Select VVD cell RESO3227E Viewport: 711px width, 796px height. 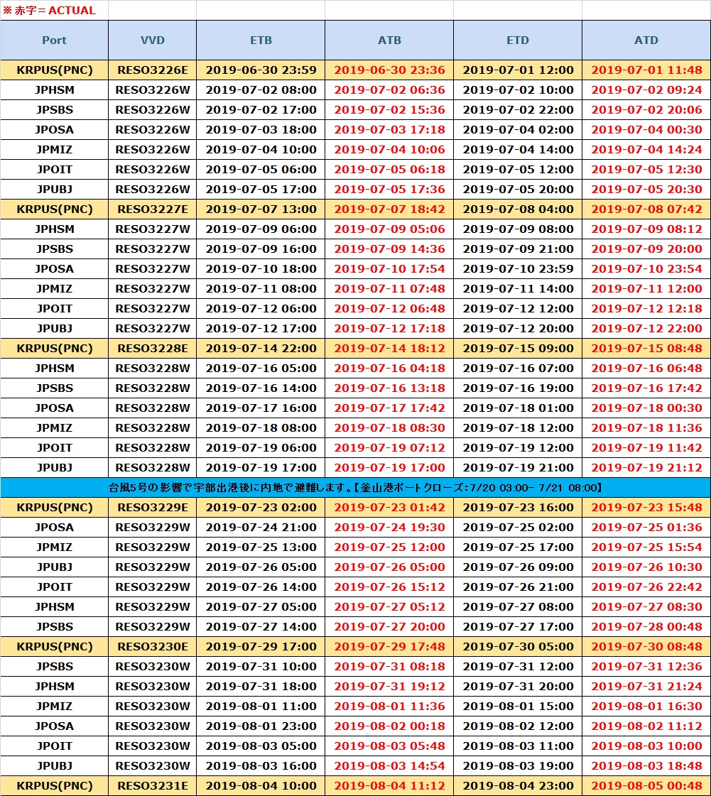[152, 209]
